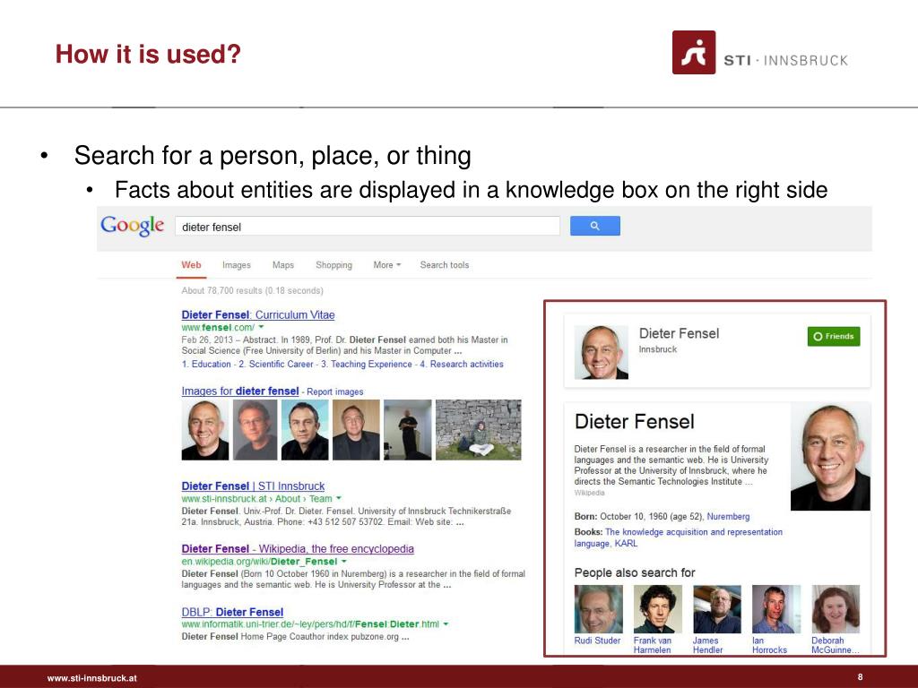Expand arrow next to informatik.uni-trier.de URL

point(446,624)
